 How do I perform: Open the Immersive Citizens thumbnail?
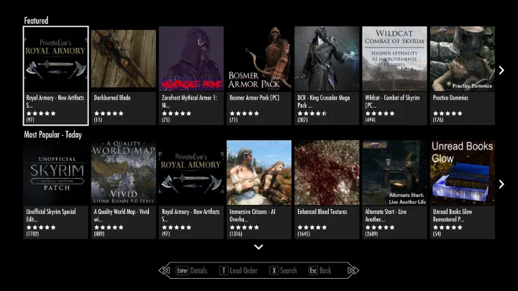(x=259, y=172)
